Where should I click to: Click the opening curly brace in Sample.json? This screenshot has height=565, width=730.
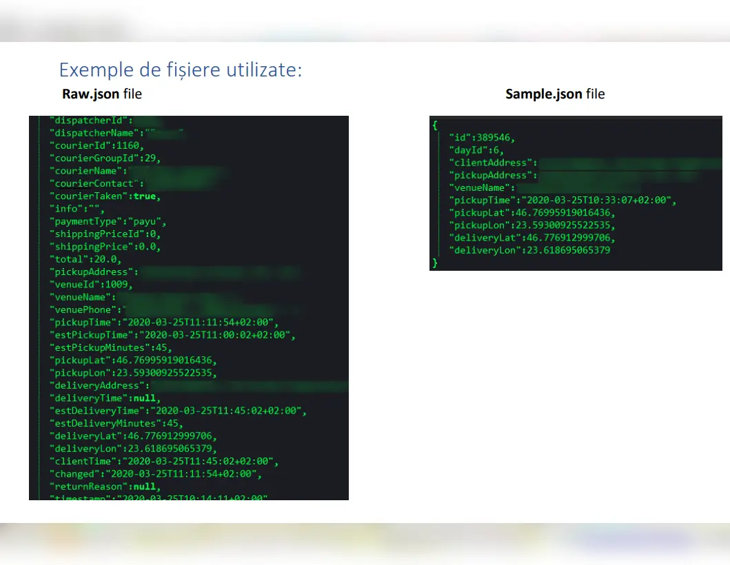[x=435, y=125]
